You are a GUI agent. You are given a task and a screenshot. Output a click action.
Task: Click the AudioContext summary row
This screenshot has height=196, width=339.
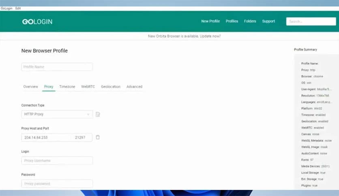[314, 153]
